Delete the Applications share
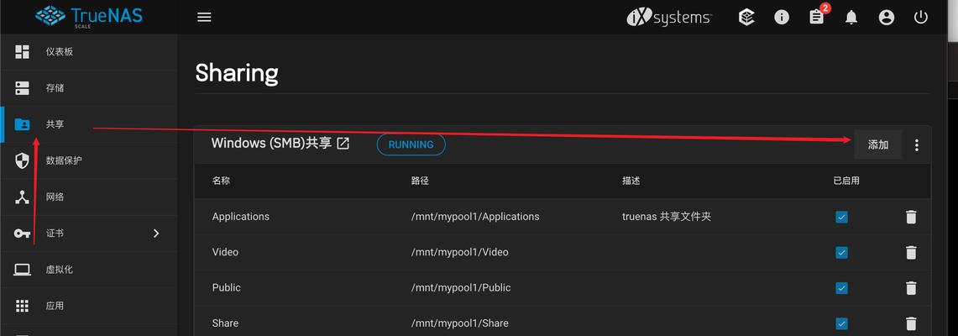This screenshot has height=336, width=958. [x=911, y=217]
